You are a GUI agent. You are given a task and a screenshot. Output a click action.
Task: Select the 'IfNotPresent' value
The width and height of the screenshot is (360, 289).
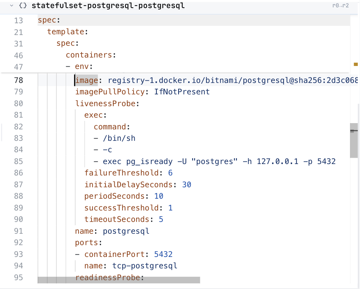coord(181,92)
